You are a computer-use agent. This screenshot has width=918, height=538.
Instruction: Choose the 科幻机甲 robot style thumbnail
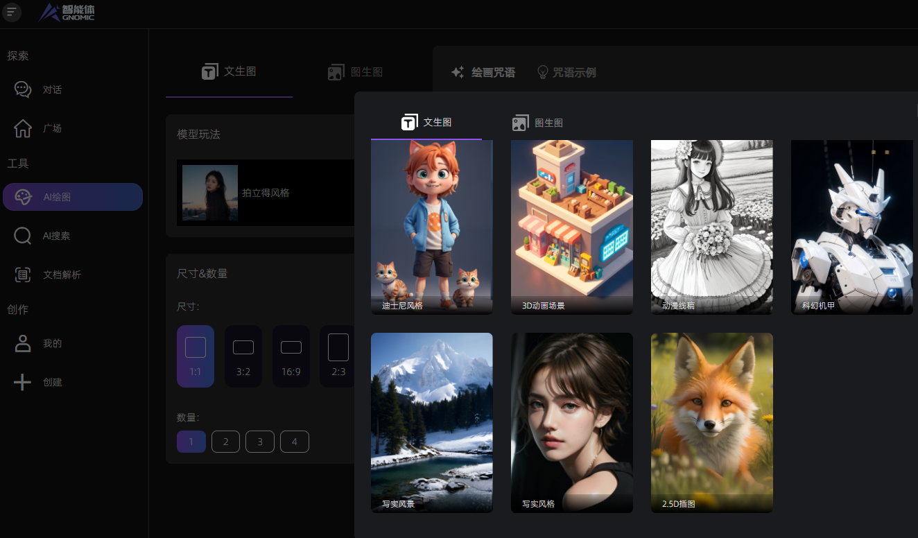point(851,227)
